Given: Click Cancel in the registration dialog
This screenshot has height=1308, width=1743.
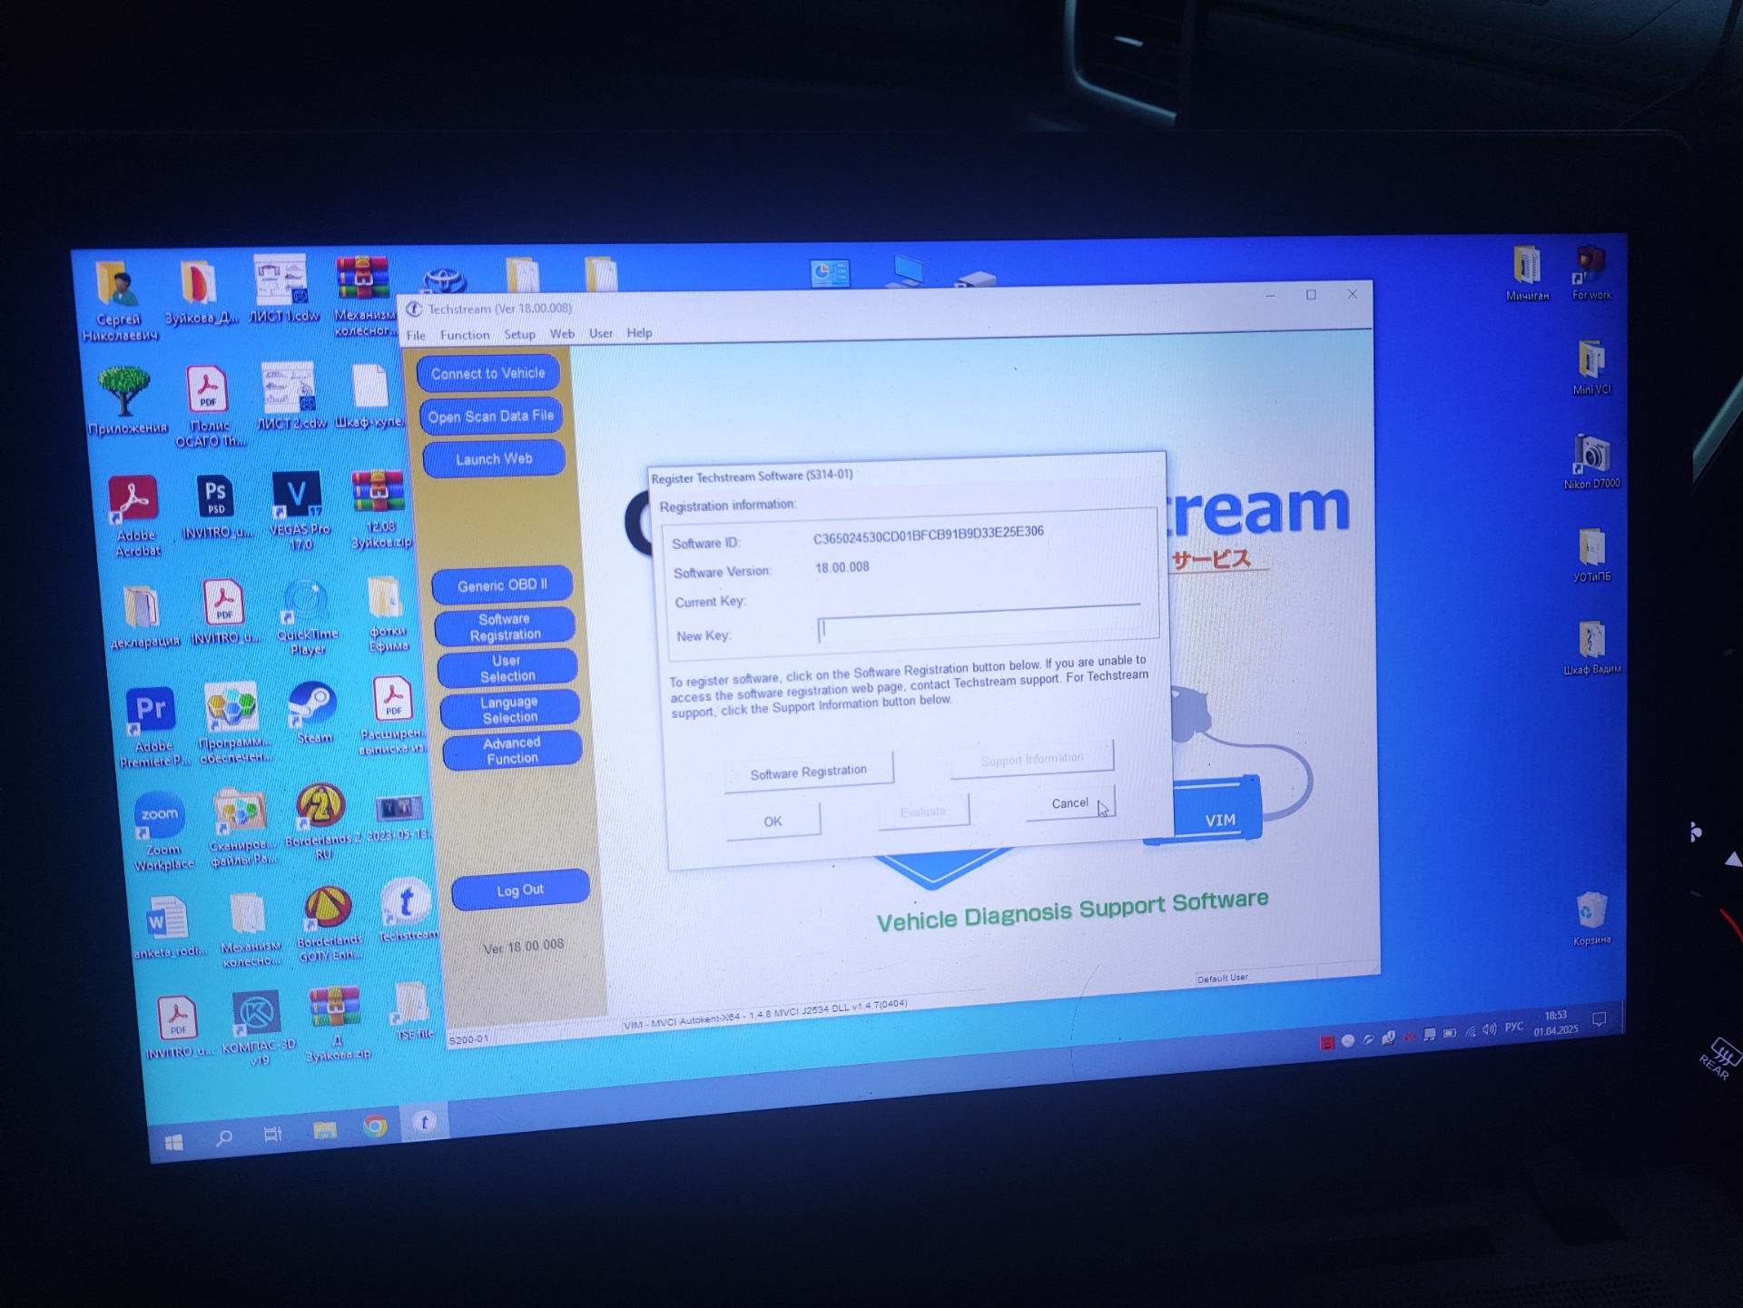Looking at the screenshot, I should [1068, 803].
